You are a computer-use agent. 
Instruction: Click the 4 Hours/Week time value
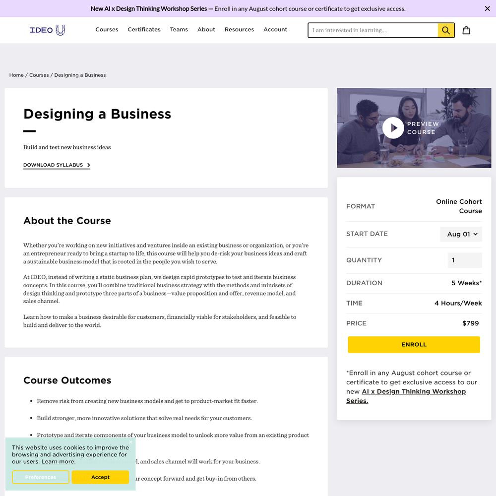[x=458, y=303]
